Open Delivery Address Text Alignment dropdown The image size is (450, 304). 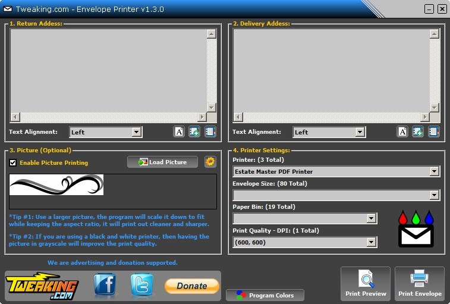click(329, 132)
